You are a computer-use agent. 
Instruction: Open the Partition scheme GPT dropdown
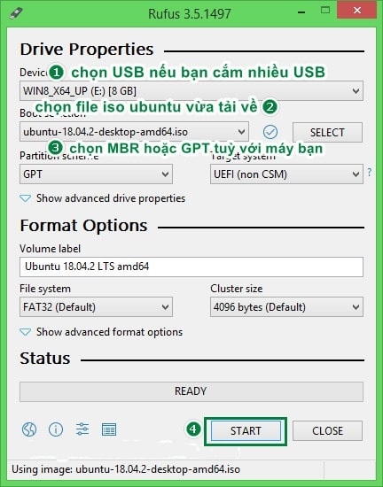(96, 174)
